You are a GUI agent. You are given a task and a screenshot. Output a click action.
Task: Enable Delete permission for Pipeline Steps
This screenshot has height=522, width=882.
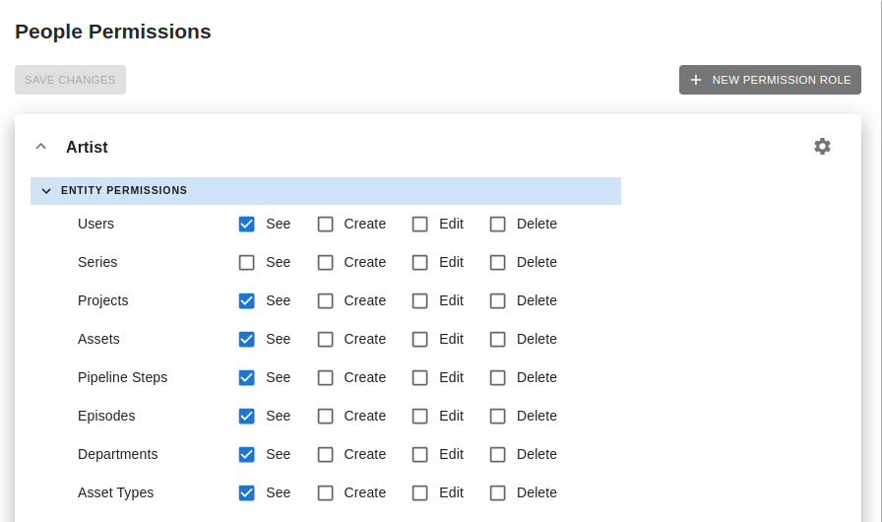coord(498,377)
